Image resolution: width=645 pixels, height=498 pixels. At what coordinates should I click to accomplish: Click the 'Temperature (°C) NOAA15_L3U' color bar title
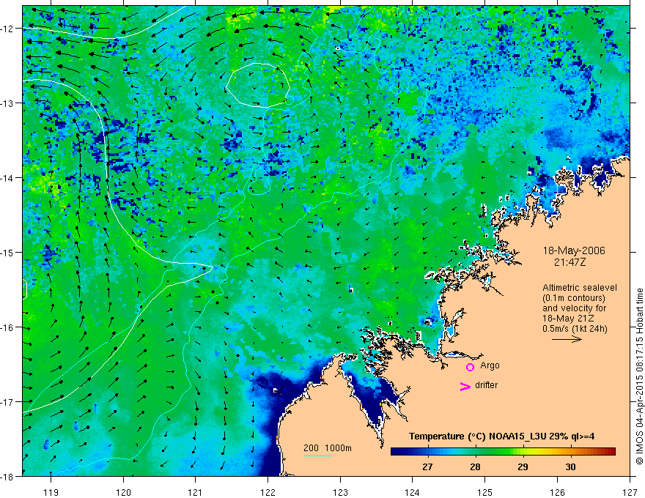[501, 436]
